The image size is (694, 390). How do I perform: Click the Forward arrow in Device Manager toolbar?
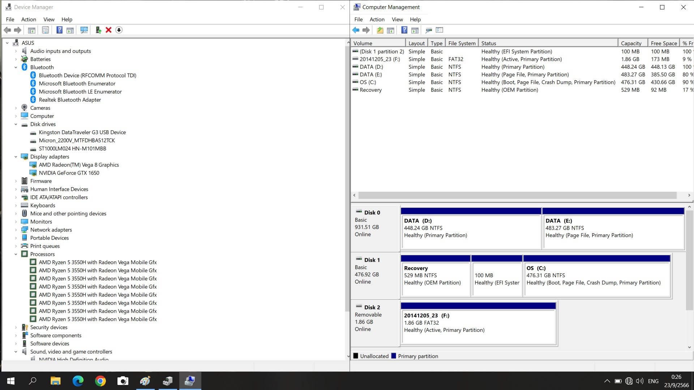[17, 30]
